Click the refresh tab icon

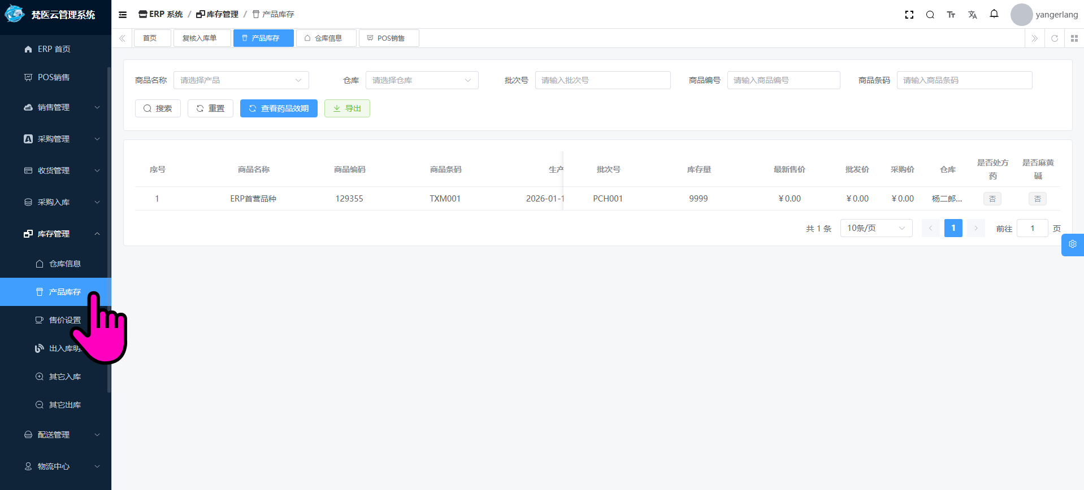(x=1054, y=38)
